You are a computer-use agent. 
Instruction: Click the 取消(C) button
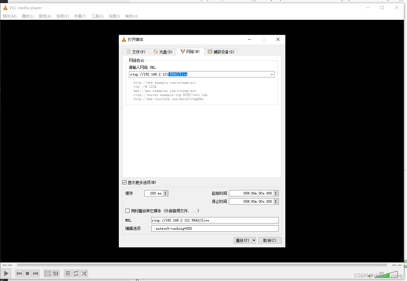click(270, 240)
